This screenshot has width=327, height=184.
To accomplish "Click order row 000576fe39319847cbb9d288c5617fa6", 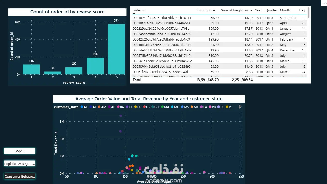I will pos(219,56).
